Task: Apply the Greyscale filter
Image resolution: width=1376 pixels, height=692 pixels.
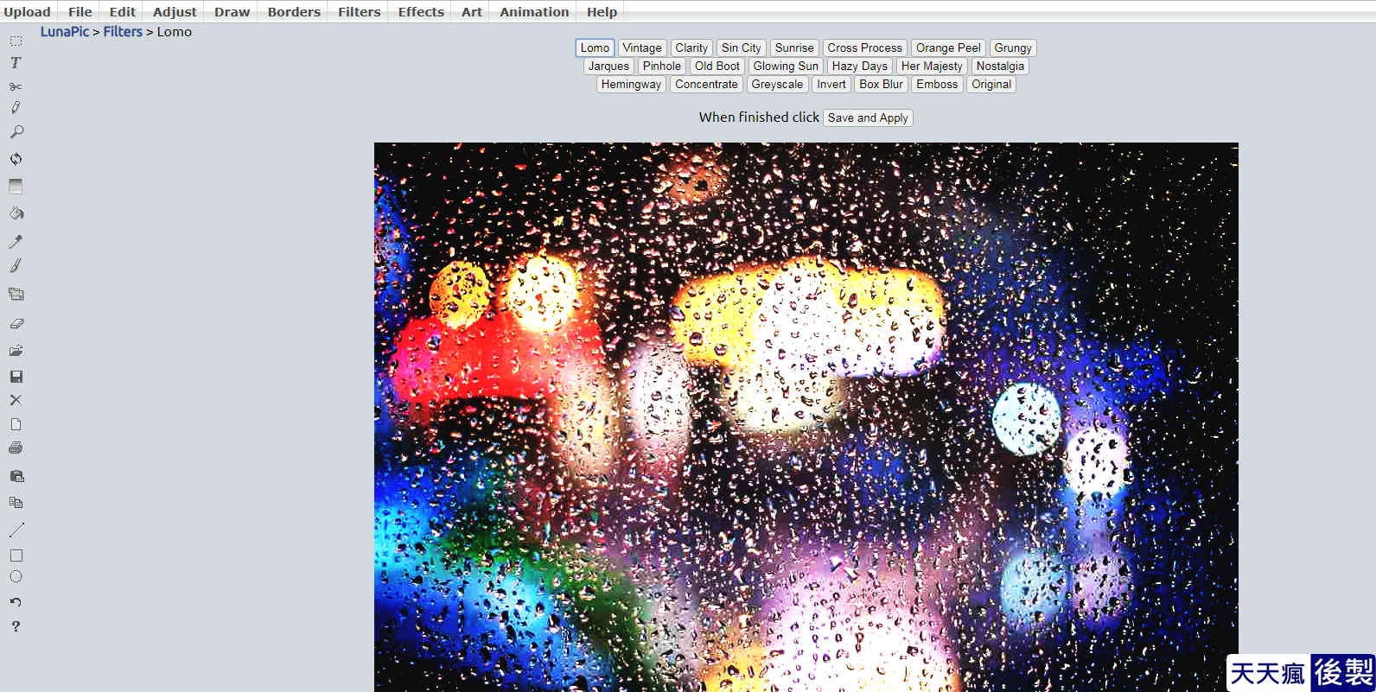Action: click(777, 85)
